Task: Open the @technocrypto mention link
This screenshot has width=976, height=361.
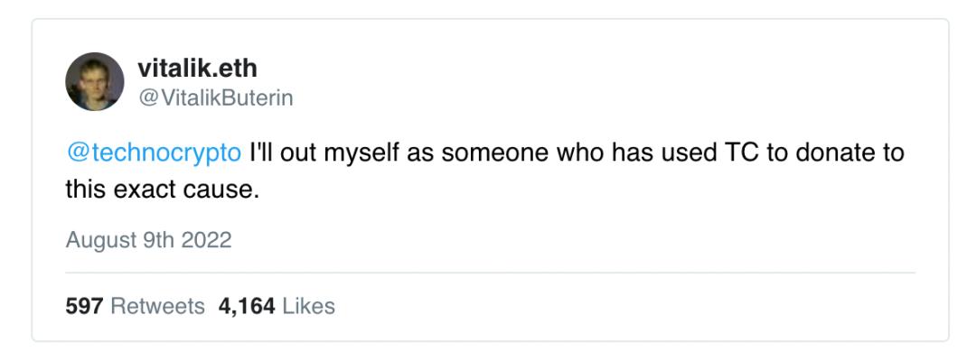Action: (154, 153)
